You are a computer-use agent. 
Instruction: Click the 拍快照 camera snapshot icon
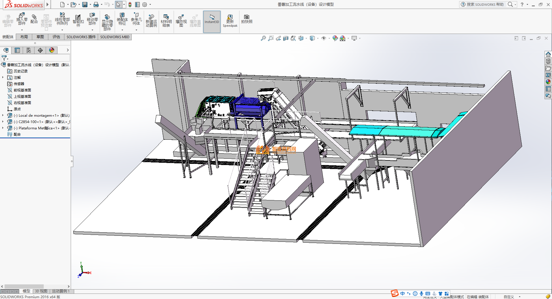coord(247,19)
